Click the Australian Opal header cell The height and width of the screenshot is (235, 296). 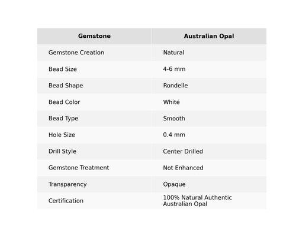pyautogui.click(x=209, y=36)
